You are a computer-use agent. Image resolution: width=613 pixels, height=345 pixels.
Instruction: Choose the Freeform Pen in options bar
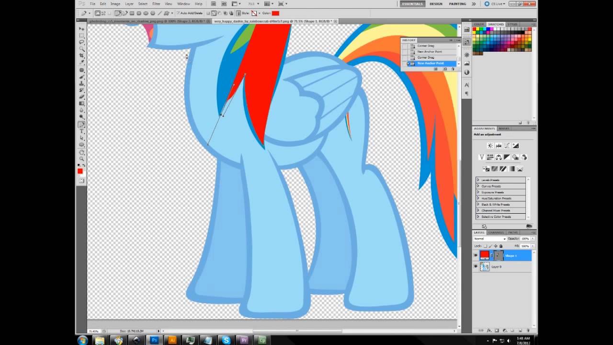tap(125, 13)
